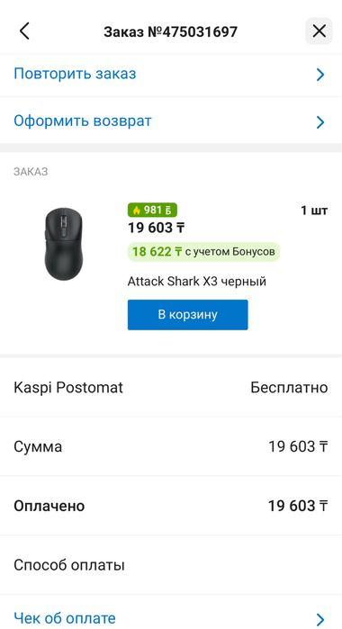Image resolution: width=342 pixels, height=629 pixels.
Task: Open the Attack Shark mouse thumbnail
Action: tap(63, 244)
